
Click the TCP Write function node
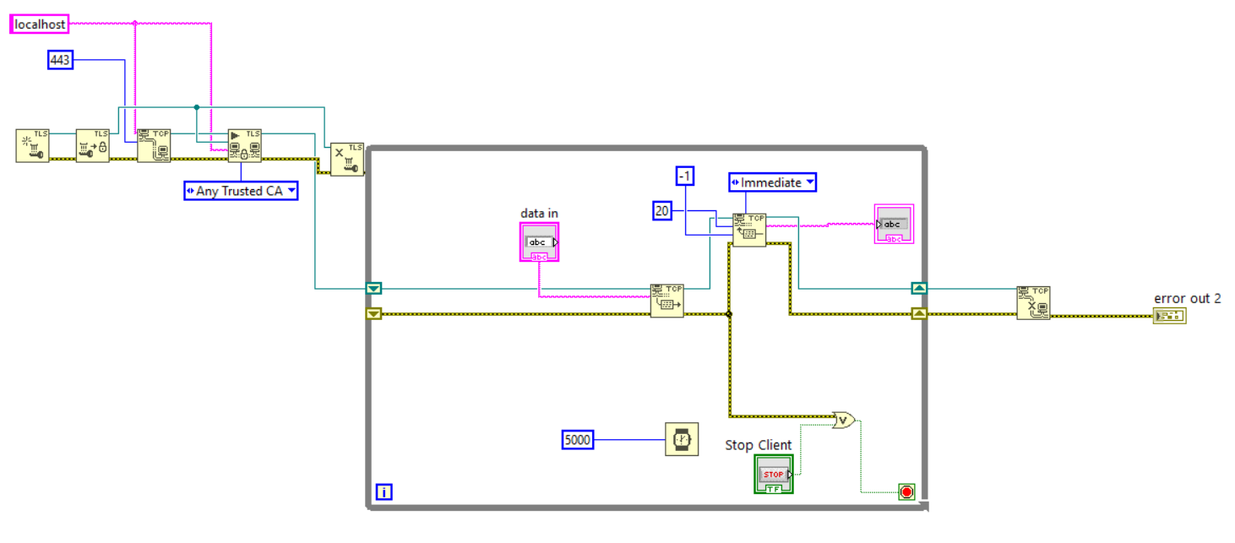point(666,301)
